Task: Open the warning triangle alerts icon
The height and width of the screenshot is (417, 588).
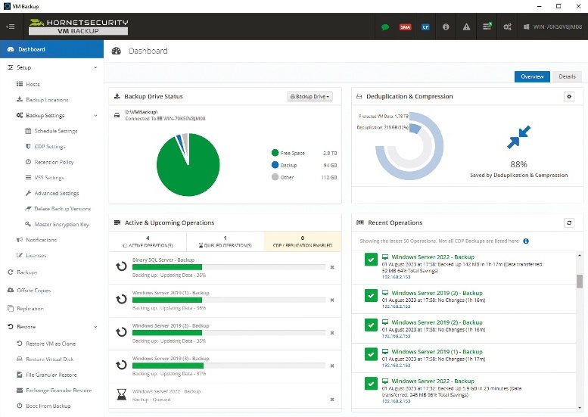Action: tap(466, 26)
